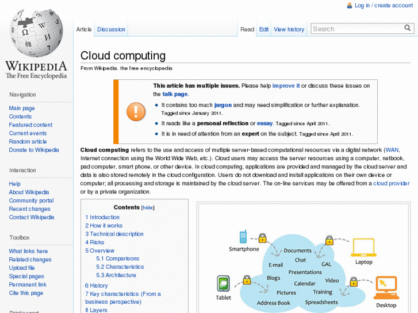Click the padlock next to the Tablet
Image resolution: width=418 pixels, height=313 pixels.
(247, 280)
